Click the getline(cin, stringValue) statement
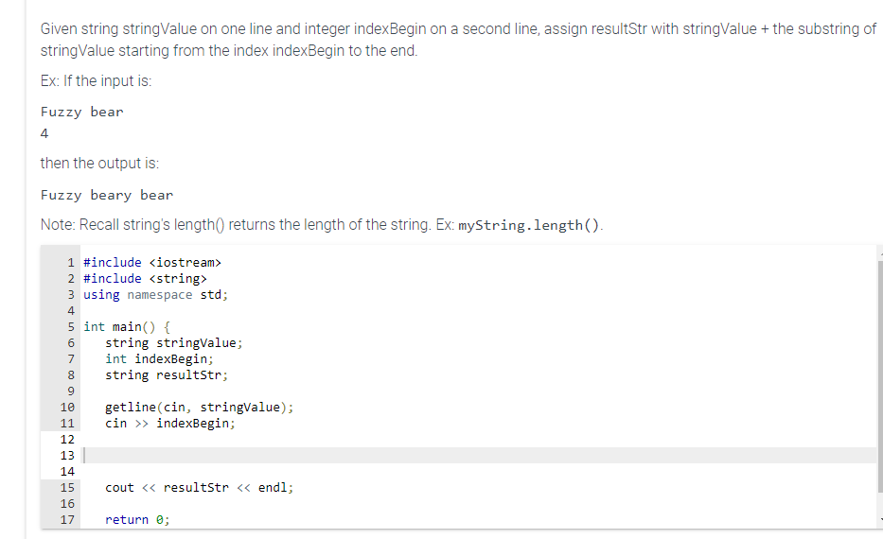 pos(200,408)
